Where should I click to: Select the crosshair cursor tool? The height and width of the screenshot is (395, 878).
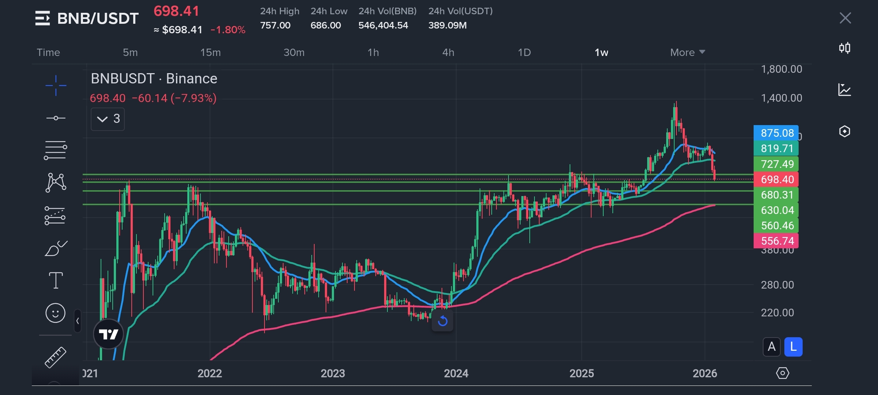click(56, 86)
